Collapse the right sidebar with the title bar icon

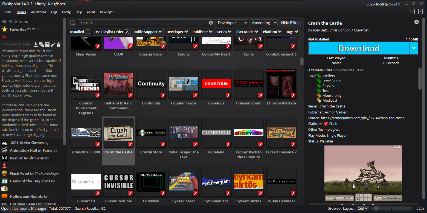click(x=420, y=11)
